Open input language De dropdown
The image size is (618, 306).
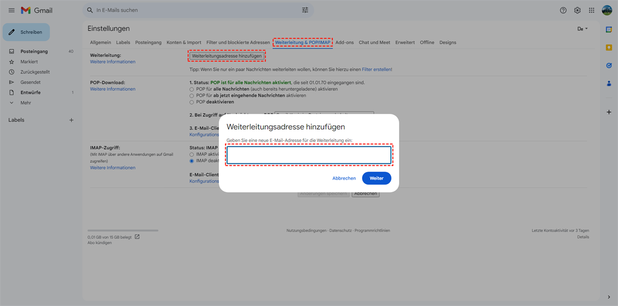[x=582, y=29]
